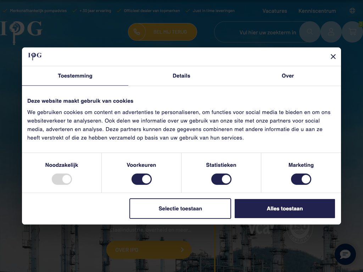
Task: Click the phone icon in callback button
Action: [x=137, y=32]
